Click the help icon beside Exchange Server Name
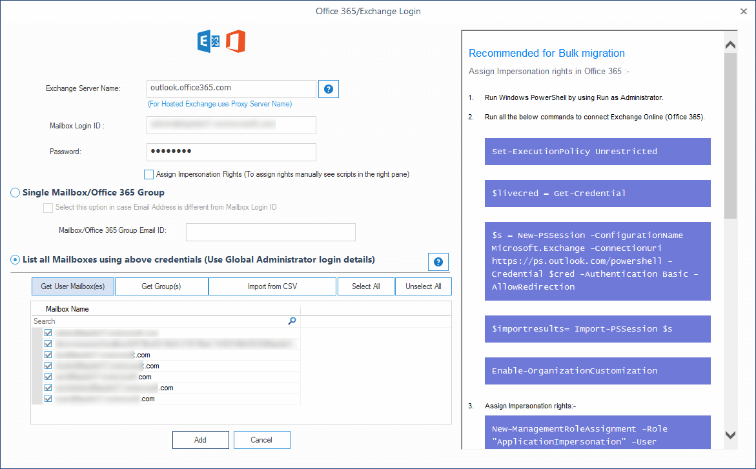Screen dimensions: 756x469 click(329, 89)
